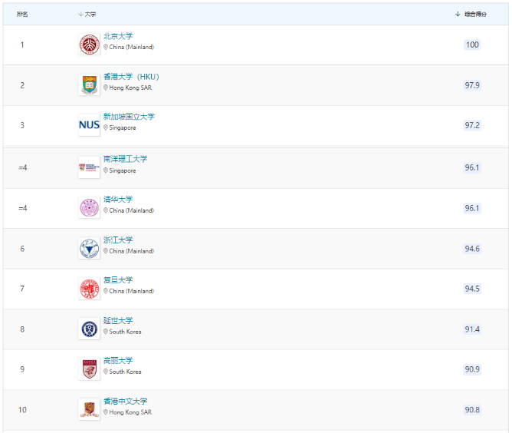Viewport: 512px width, 433px height.
Task: Click the Tsinghua University purple seal logo
Action: point(89,207)
